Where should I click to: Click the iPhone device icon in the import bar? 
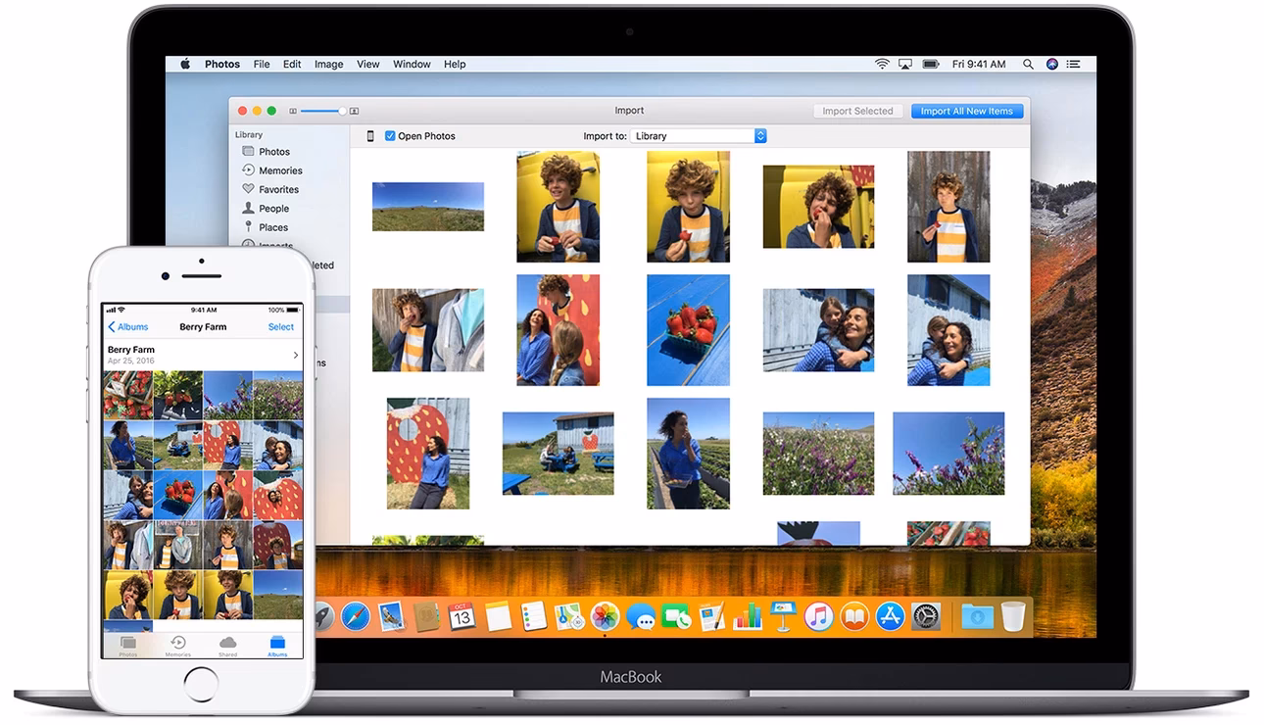point(370,135)
